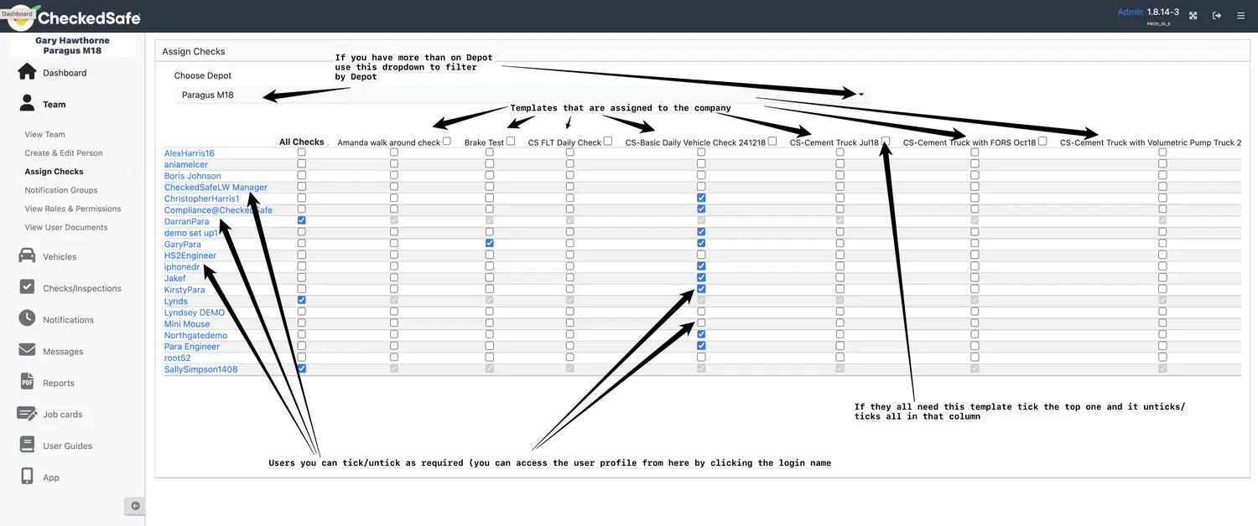This screenshot has width=1258, height=526.
Task: Click the Dashboard home icon
Action: [x=27, y=72]
